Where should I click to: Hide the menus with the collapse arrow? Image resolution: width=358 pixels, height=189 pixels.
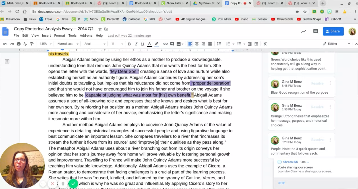(356, 44)
